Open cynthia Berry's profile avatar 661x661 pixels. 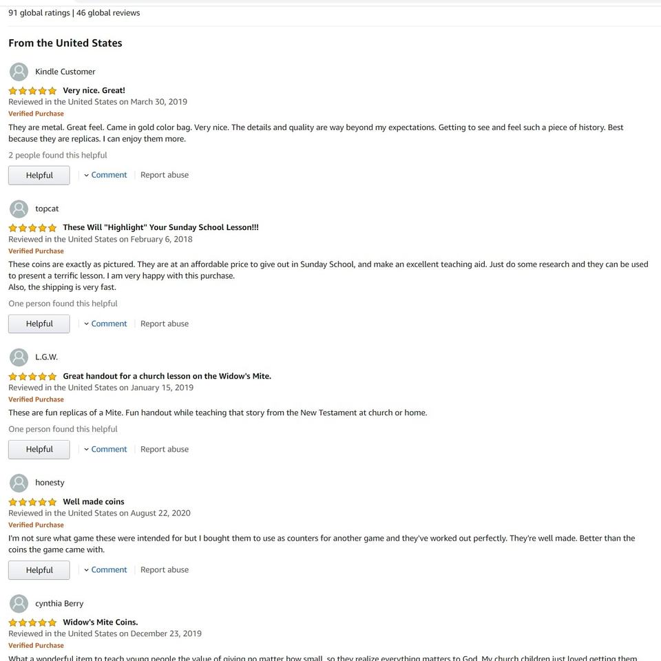click(19, 603)
